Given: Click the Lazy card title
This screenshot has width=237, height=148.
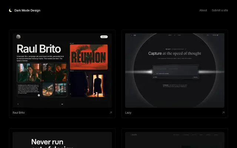Looking at the screenshot, I should point(128,112).
